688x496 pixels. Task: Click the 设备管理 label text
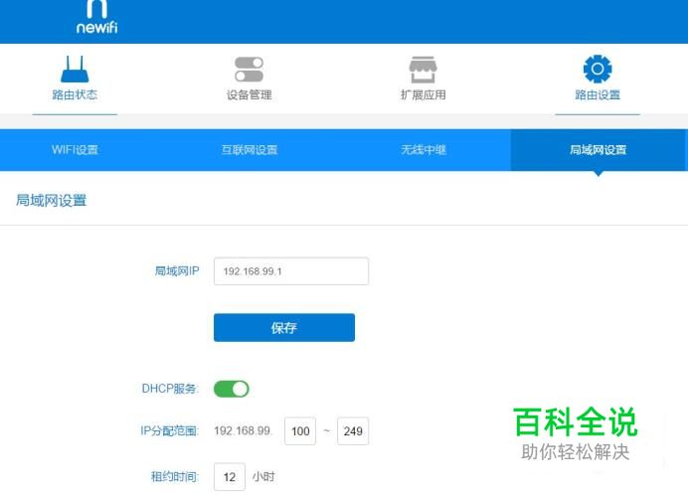click(x=249, y=94)
